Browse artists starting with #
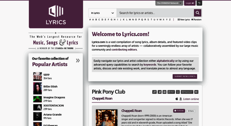The image size is (231, 126). click(90, 19)
